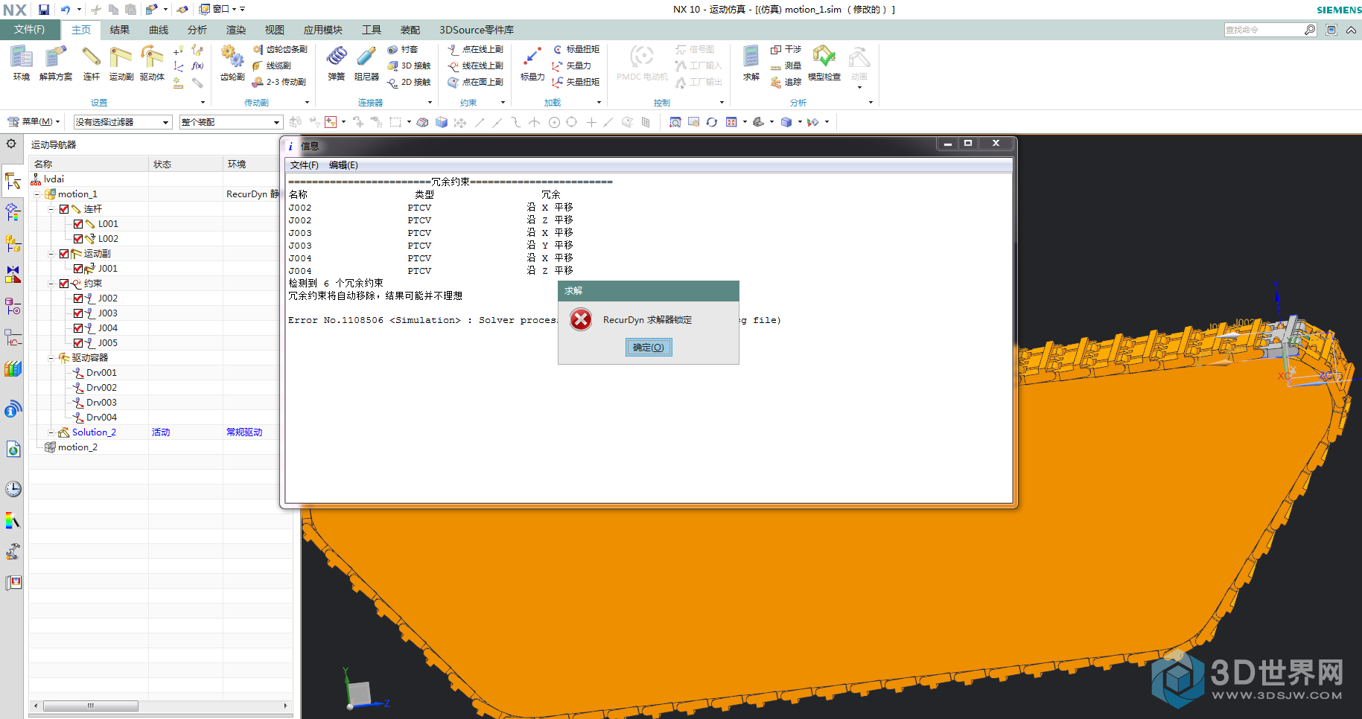The image size is (1362, 719).
Task: Toggle the L002 link checkbox
Action: (x=78, y=239)
